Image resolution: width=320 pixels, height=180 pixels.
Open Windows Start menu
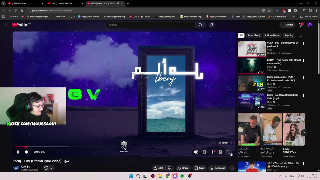pos(131,176)
